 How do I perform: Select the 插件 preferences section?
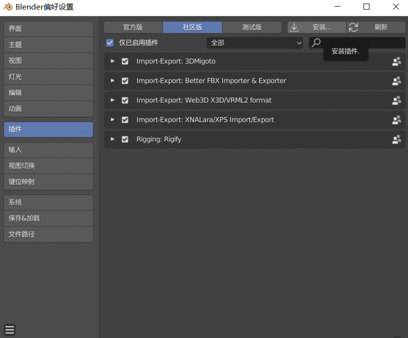[48, 129]
